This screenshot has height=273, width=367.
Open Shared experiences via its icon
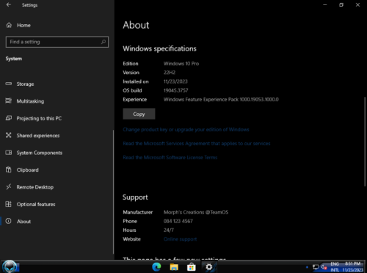pos(9,135)
